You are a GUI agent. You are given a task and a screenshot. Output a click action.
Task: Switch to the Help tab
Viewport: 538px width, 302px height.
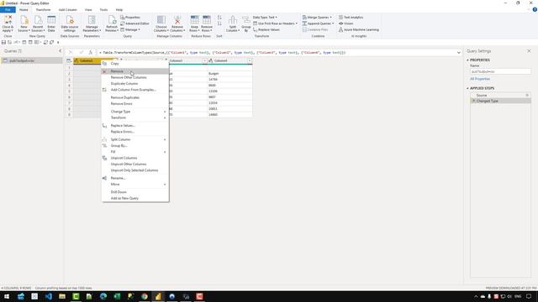point(119,9)
